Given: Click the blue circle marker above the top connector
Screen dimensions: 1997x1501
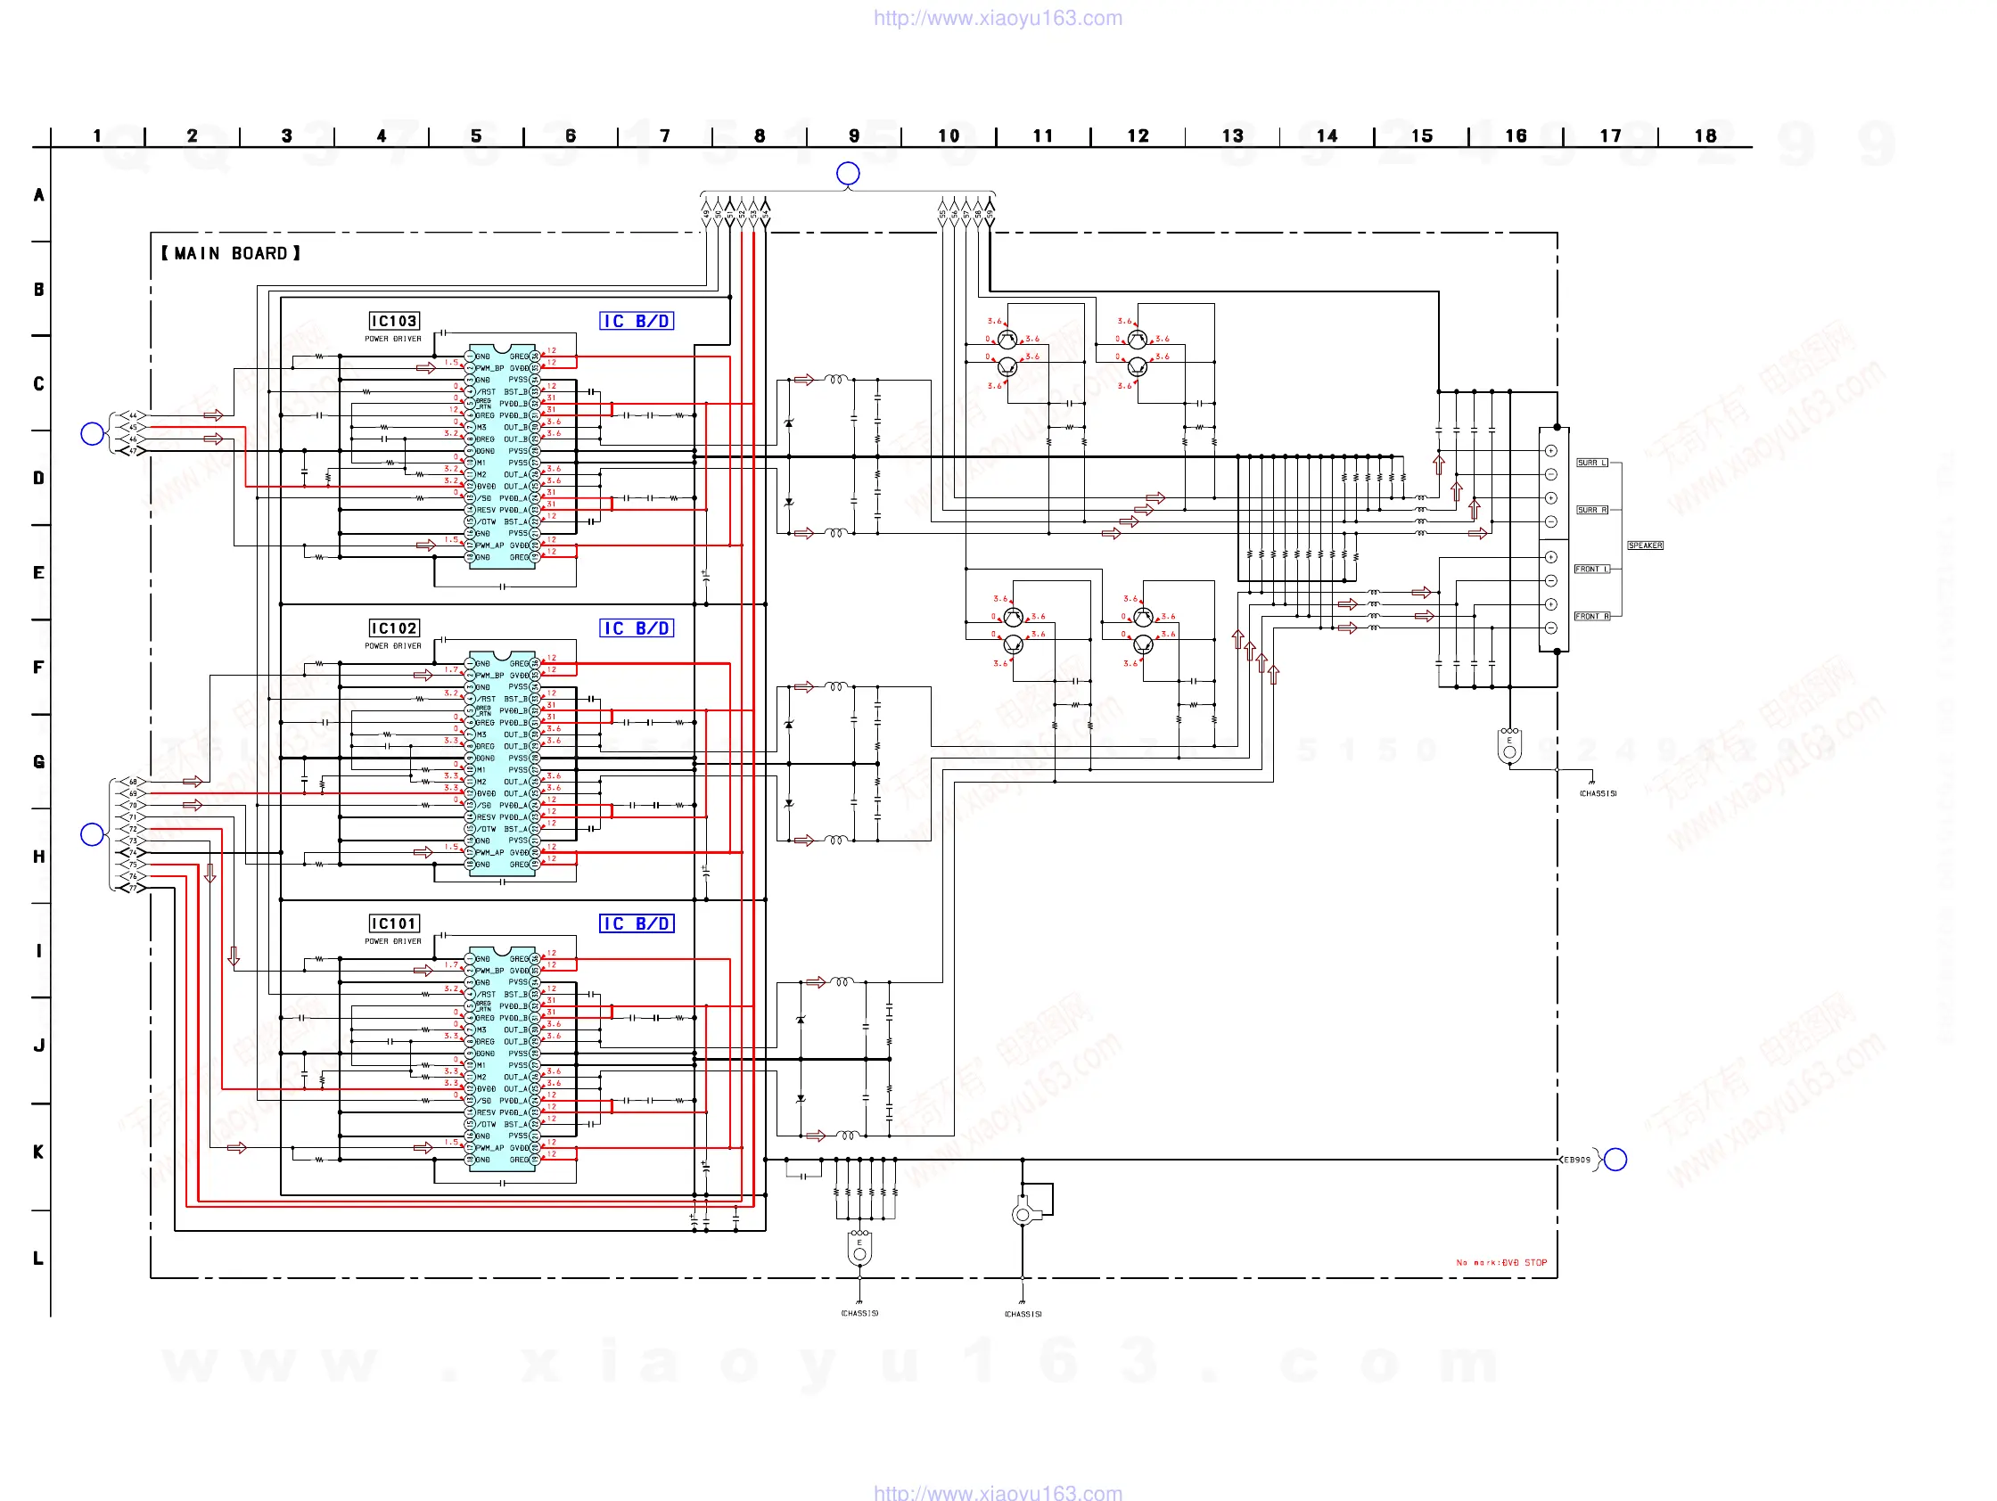Looking at the screenshot, I should pyautogui.click(x=848, y=173).
